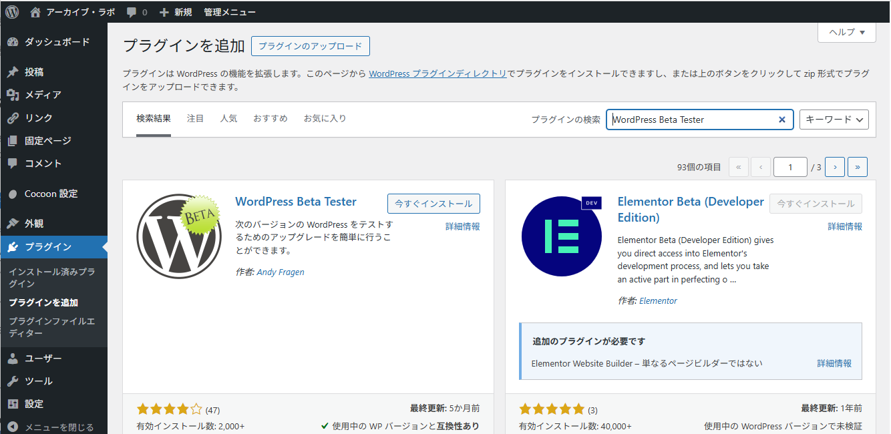Image resolution: width=891 pixels, height=434 pixels.
Task: Click the リンク chain icon in sidebar
Action: [13, 118]
